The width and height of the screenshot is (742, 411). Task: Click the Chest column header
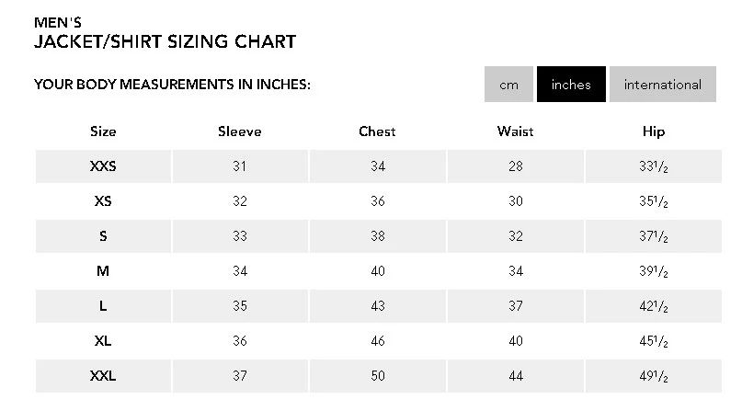[x=377, y=131]
